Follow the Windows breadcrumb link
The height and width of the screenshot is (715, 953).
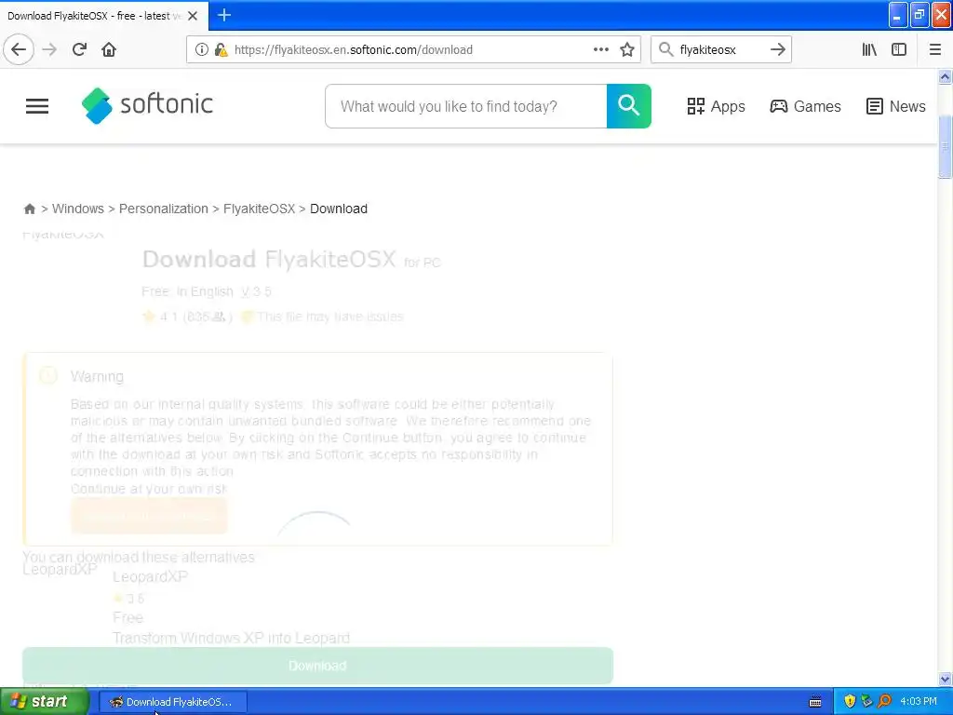click(78, 209)
